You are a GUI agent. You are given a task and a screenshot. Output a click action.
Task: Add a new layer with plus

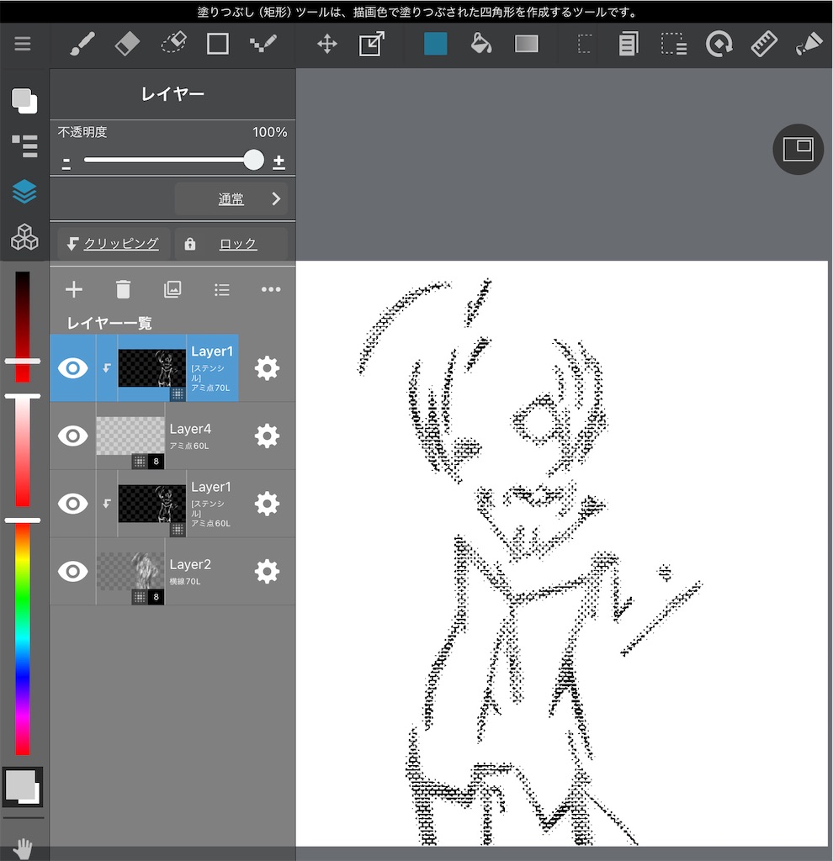(74, 289)
